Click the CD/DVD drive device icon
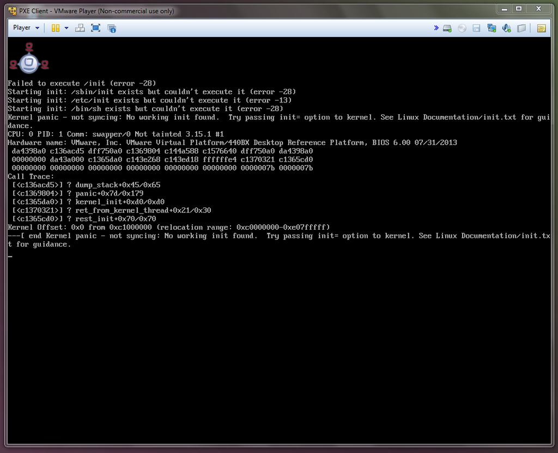Viewport: 558px width, 453px height. click(462, 28)
